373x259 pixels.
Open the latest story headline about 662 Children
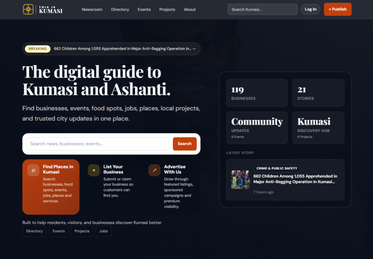[295, 179]
